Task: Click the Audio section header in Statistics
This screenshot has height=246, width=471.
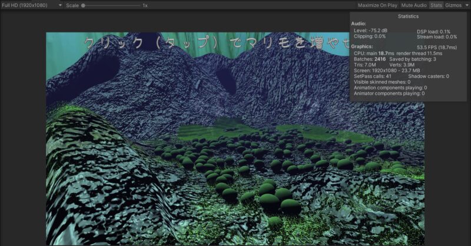Action: pyautogui.click(x=359, y=24)
